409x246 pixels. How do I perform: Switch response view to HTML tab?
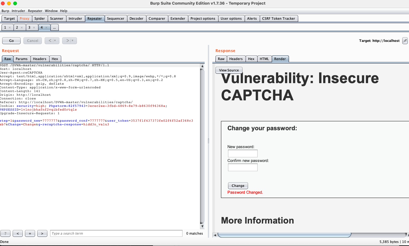(x=264, y=59)
